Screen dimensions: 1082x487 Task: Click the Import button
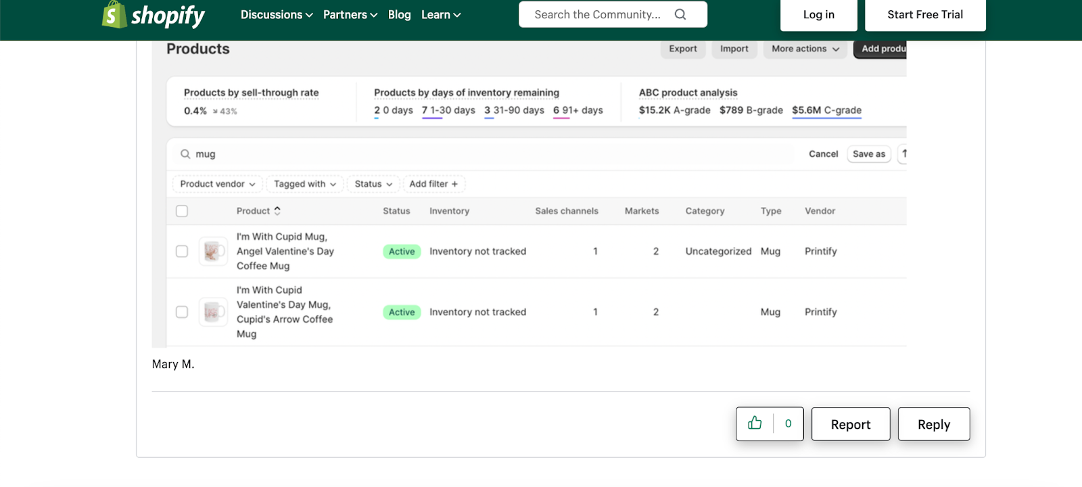734,49
